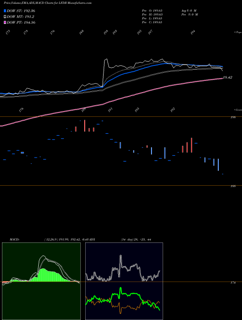Screen dimensions: 242x320
Task: Click the last long blue candlestick at right
Action: [218, 164]
